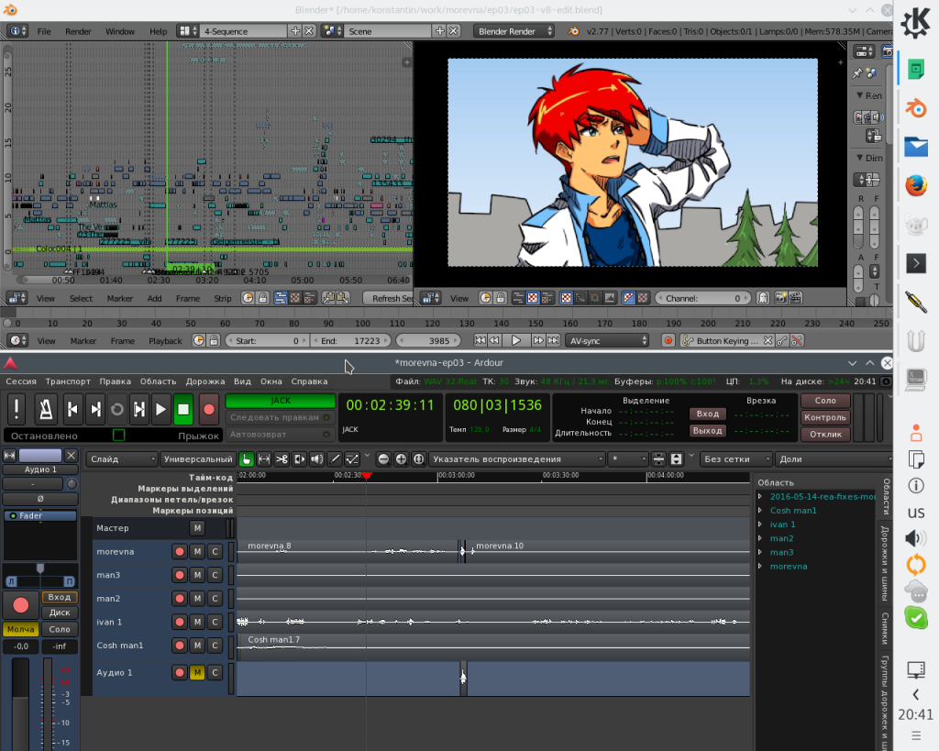Open the volume speaker tray icon
The height and width of the screenshot is (751, 939).
[x=916, y=538]
